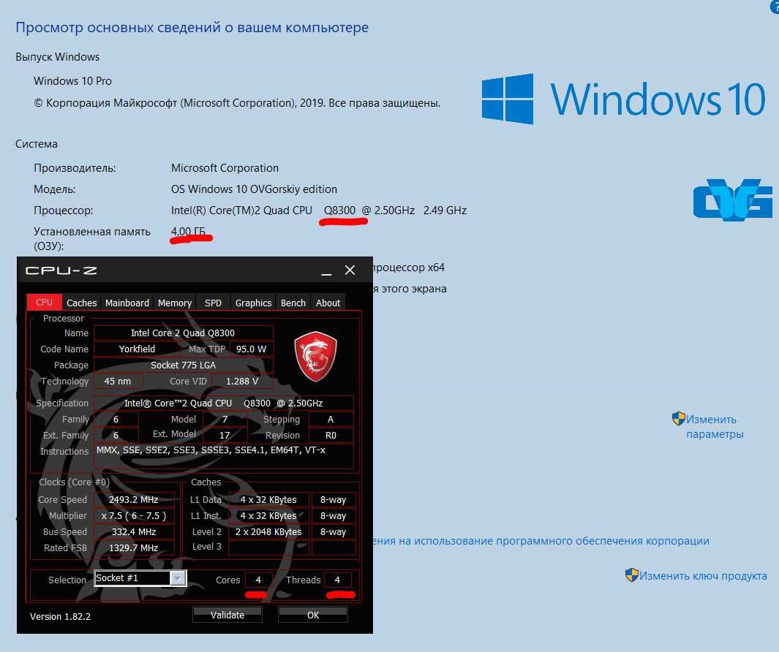Click the OK button in CPU-Z
This screenshot has width=779, height=652.
point(313,615)
